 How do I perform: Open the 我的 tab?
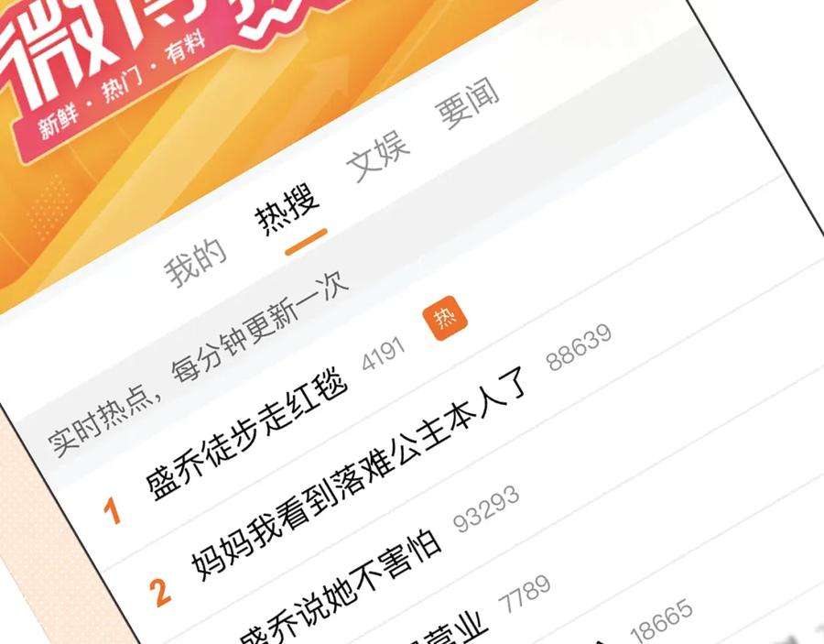click(196, 262)
